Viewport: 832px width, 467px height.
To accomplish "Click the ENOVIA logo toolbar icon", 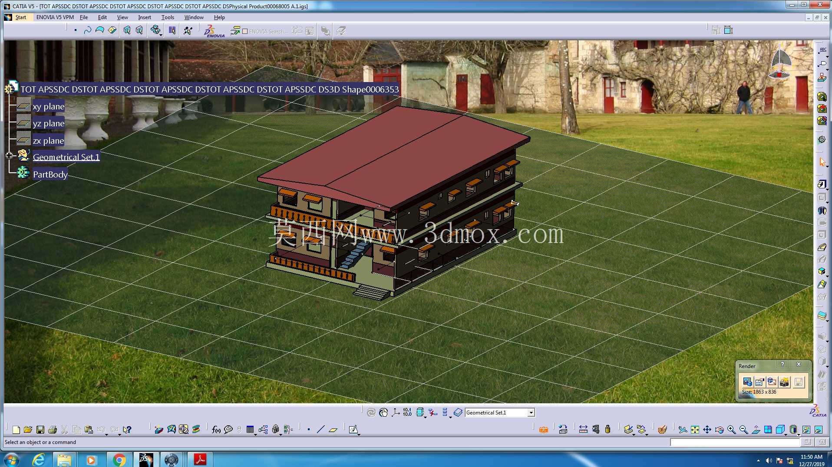I will (214, 31).
